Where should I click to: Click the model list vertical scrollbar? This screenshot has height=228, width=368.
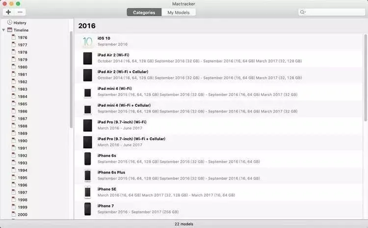[x=366, y=78]
